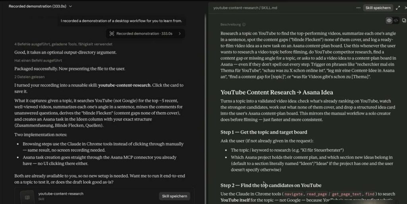Image resolution: width=407 pixels, height=204 pixels.
Task: Click the youtube-content-research / SKILL.md breadcrumb
Action: click(x=245, y=8)
